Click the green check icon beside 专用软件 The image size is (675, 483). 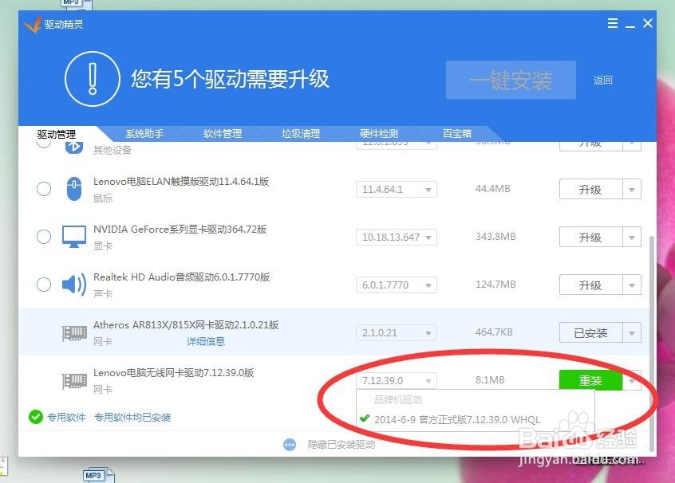click(36, 417)
